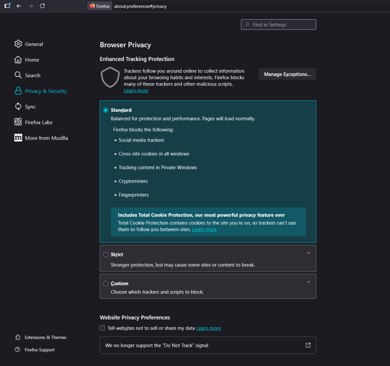Click the external link icon in Do Not Track box
Viewport: 390px width, 366px height.
click(308, 345)
